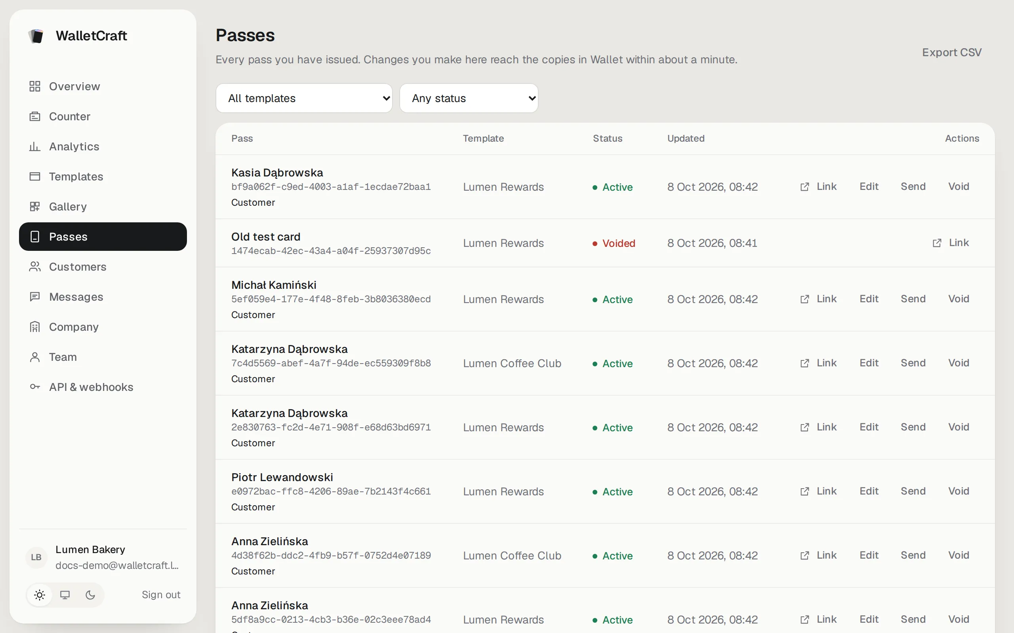The height and width of the screenshot is (633, 1014).
Task: Click the Template column header
Action: coord(483,138)
